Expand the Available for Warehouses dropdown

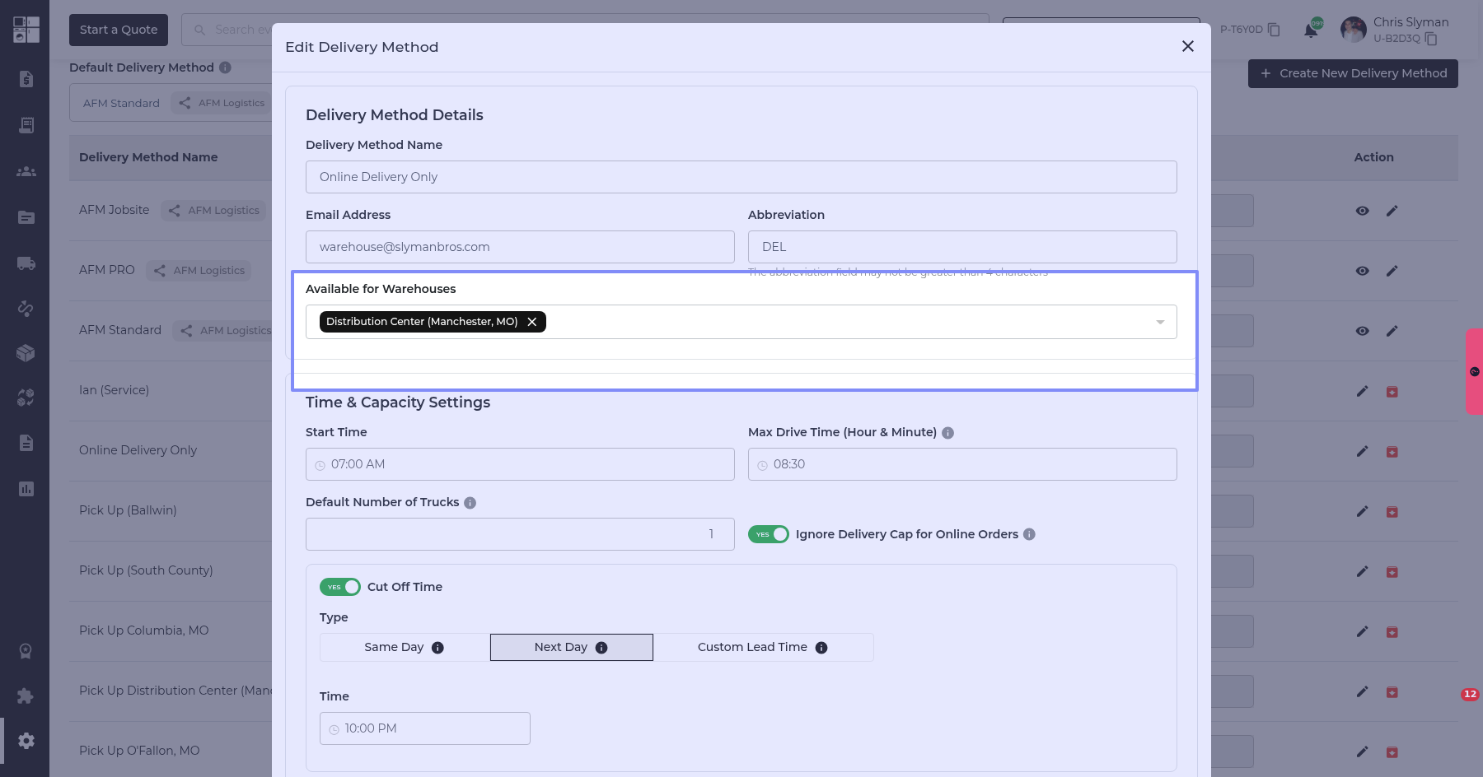pyautogui.click(x=1160, y=322)
